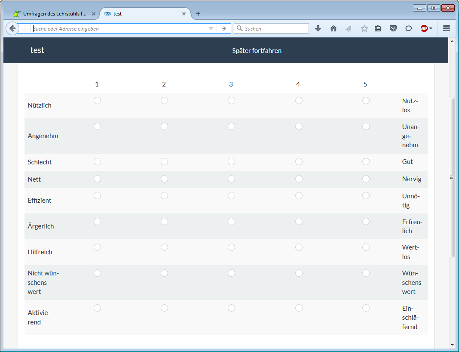Select rating 3 for Schlecht row

click(x=231, y=161)
